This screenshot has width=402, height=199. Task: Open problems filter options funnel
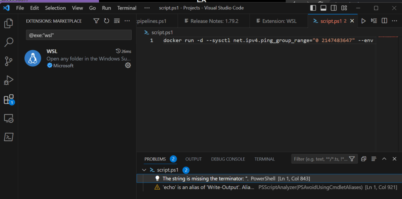pyautogui.click(x=352, y=159)
